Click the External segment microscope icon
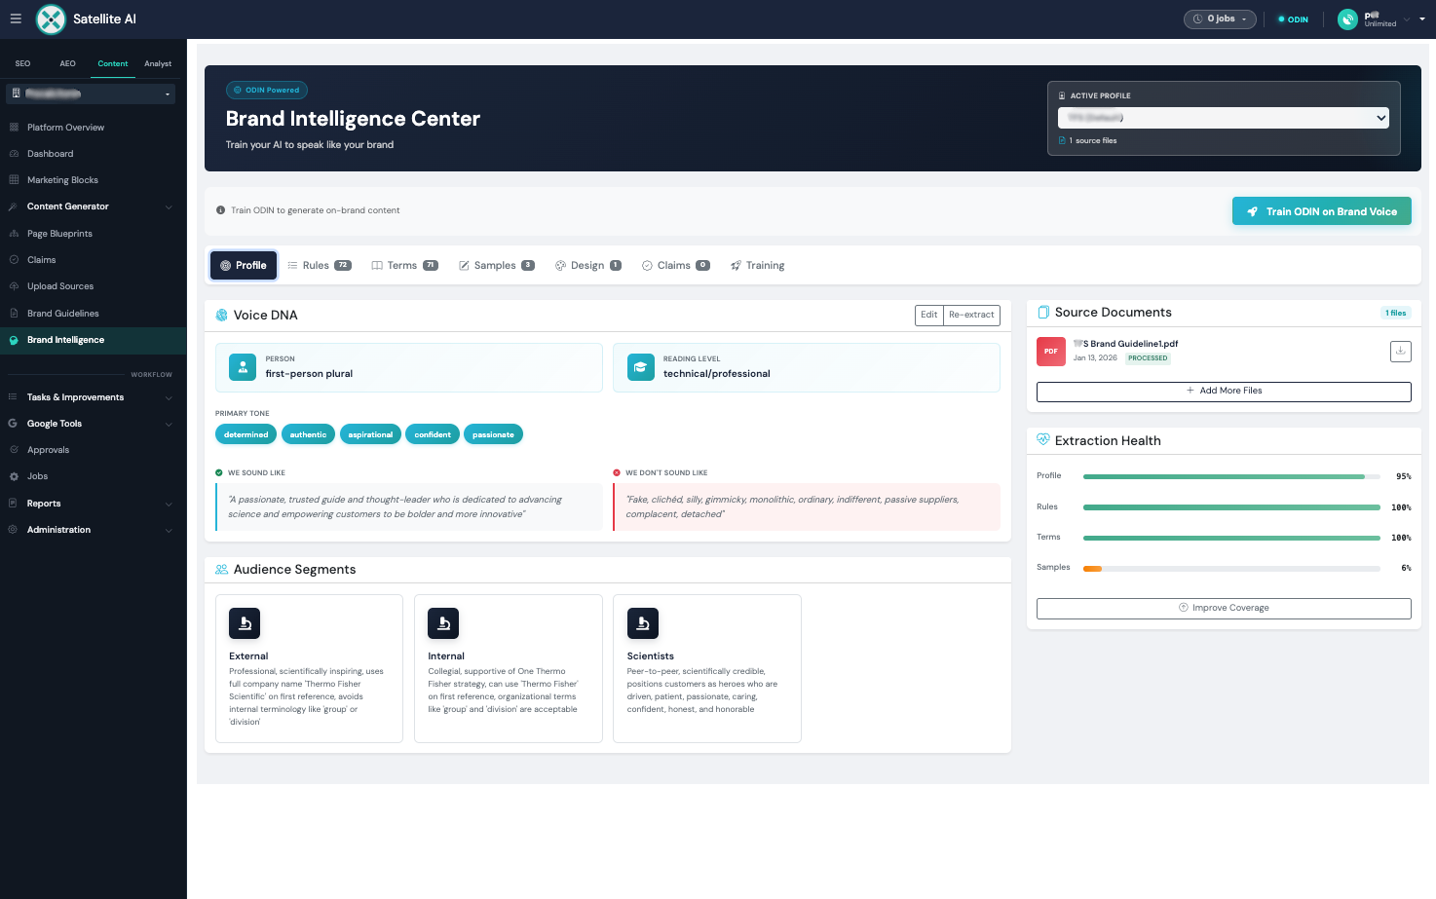Screen dimensions: 1436x899 pos(245,623)
